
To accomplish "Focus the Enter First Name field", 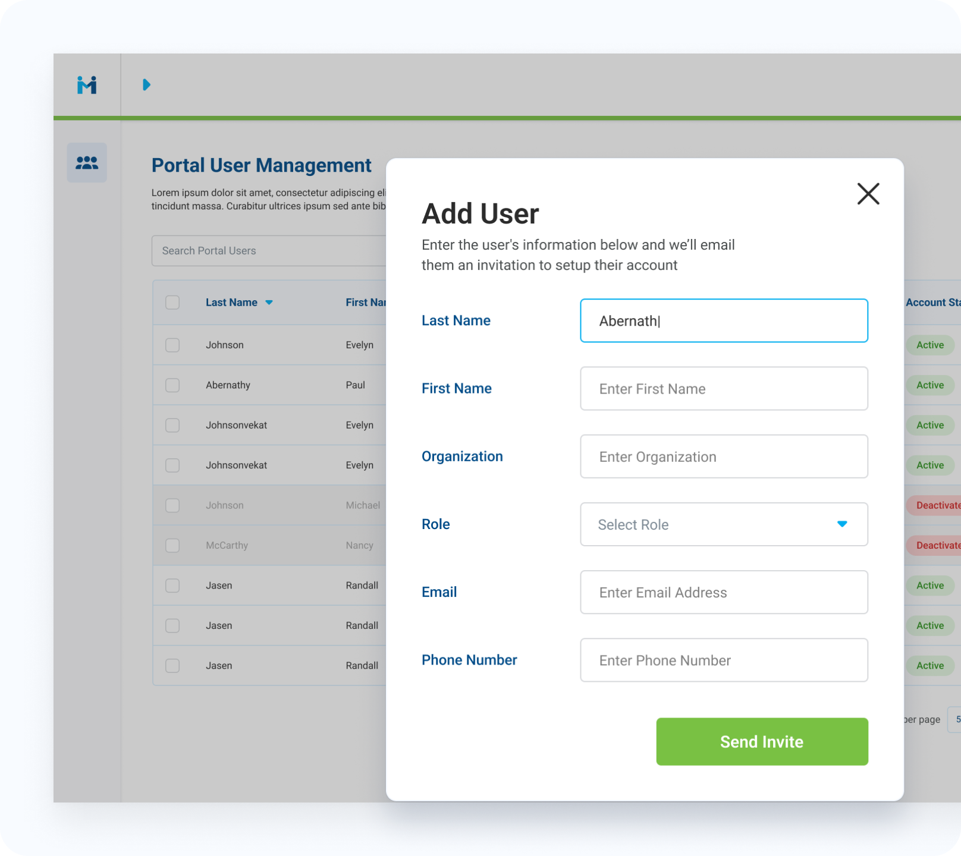I will 724,389.
